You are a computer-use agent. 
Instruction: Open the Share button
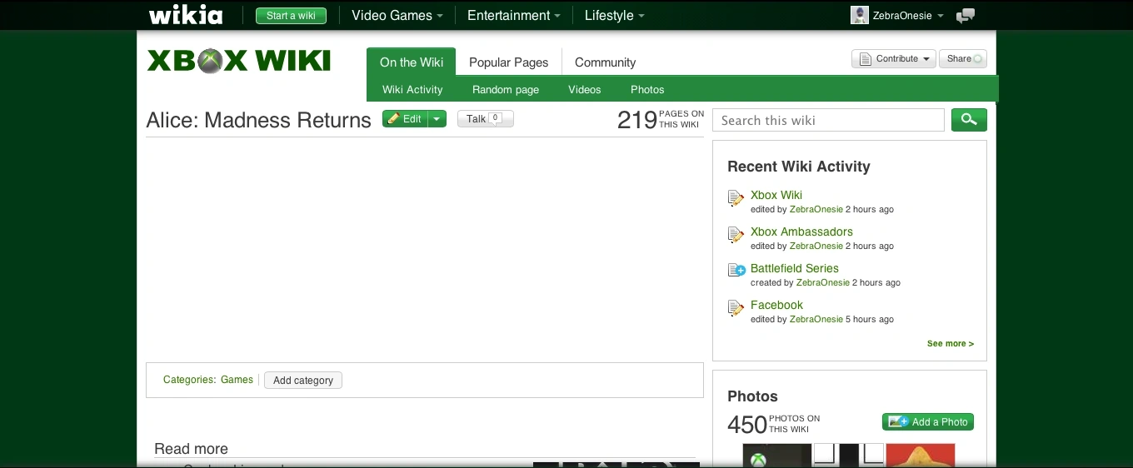pyautogui.click(x=962, y=58)
